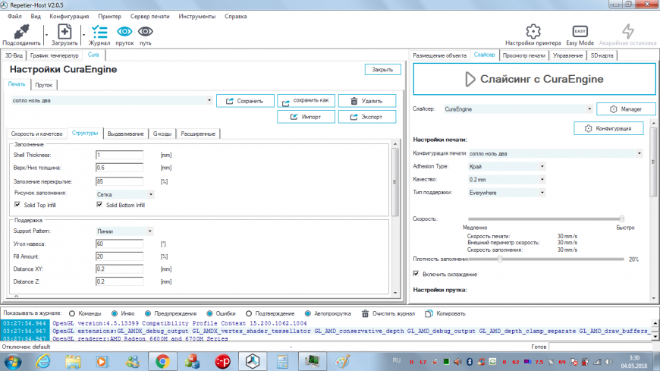Viewport: 660px width, 371px height.
Task: Open dropdown arrow next to Подсоединить
Action: [x=46, y=36]
